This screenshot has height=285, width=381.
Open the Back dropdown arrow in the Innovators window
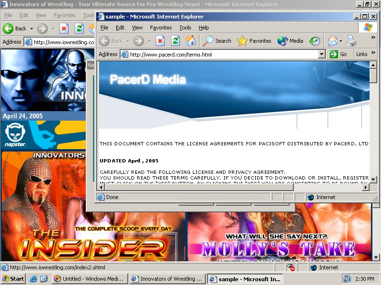[31, 28]
